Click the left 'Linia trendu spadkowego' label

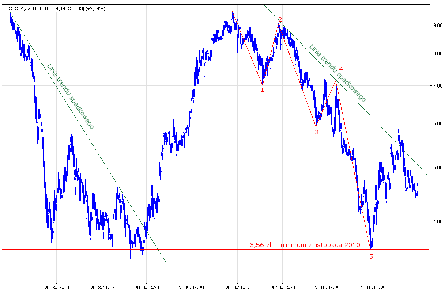coord(70,96)
